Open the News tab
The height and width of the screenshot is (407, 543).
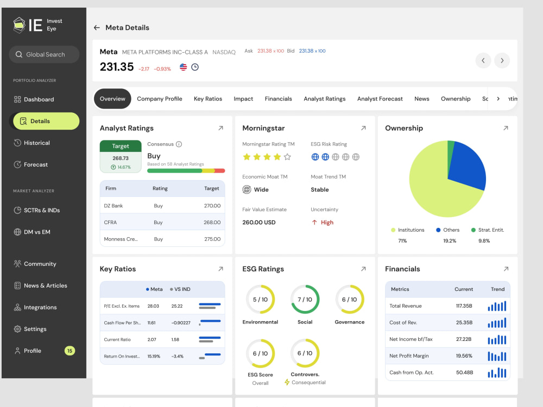click(422, 99)
